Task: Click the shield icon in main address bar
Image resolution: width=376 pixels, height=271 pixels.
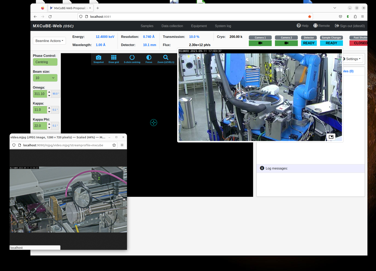Action: [x=81, y=16]
